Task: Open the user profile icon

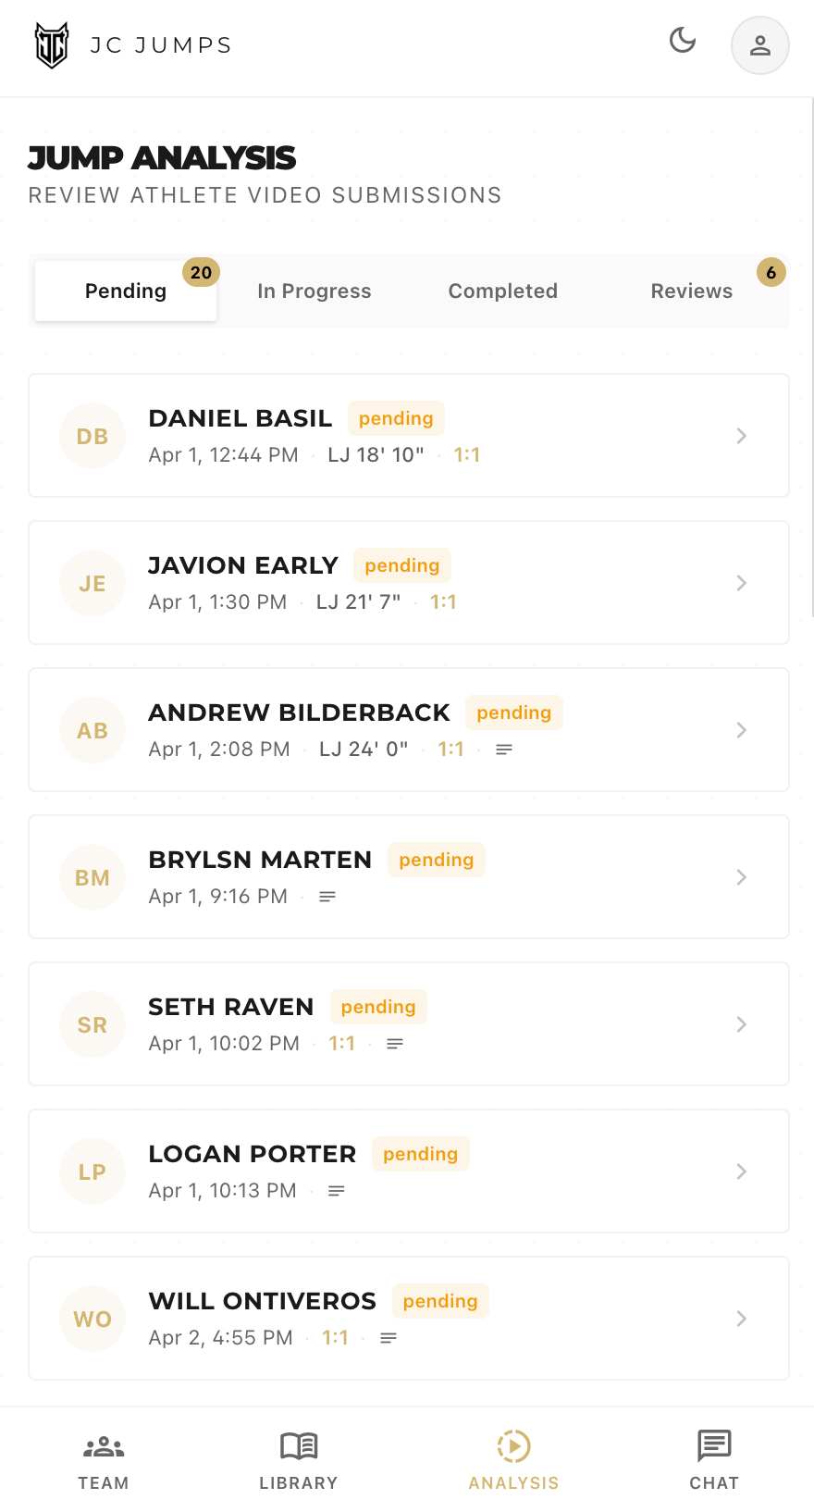Action: click(x=759, y=44)
